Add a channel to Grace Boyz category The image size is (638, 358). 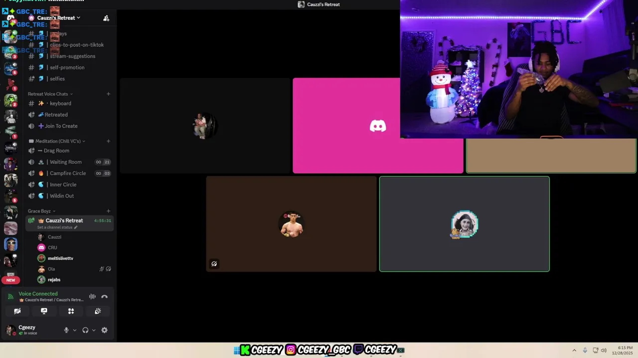108,211
